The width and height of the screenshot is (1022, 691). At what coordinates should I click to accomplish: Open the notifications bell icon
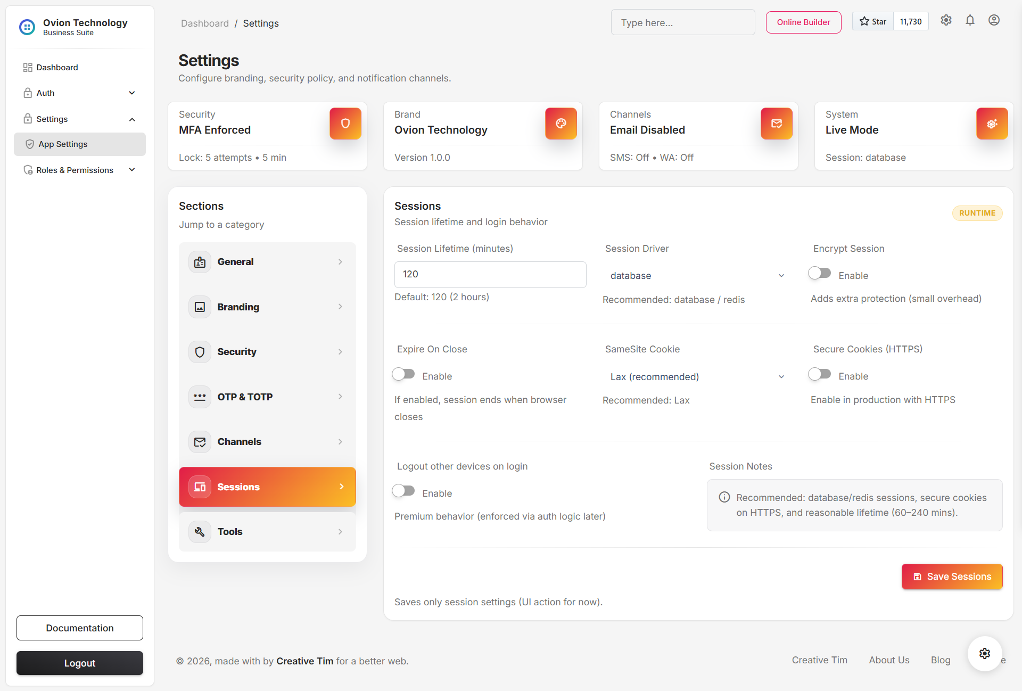969,20
